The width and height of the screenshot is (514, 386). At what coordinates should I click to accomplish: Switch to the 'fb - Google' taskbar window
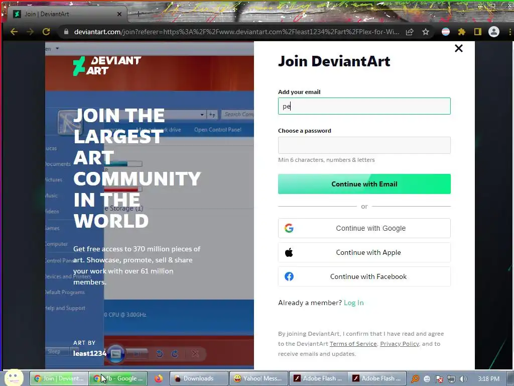click(118, 378)
